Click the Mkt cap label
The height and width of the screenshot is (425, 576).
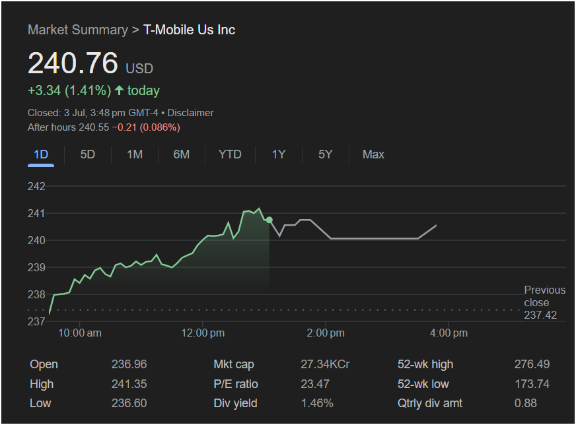click(x=234, y=364)
